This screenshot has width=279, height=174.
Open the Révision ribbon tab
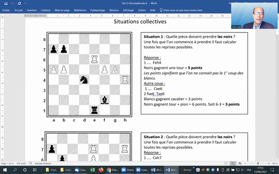tap(114, 9)
